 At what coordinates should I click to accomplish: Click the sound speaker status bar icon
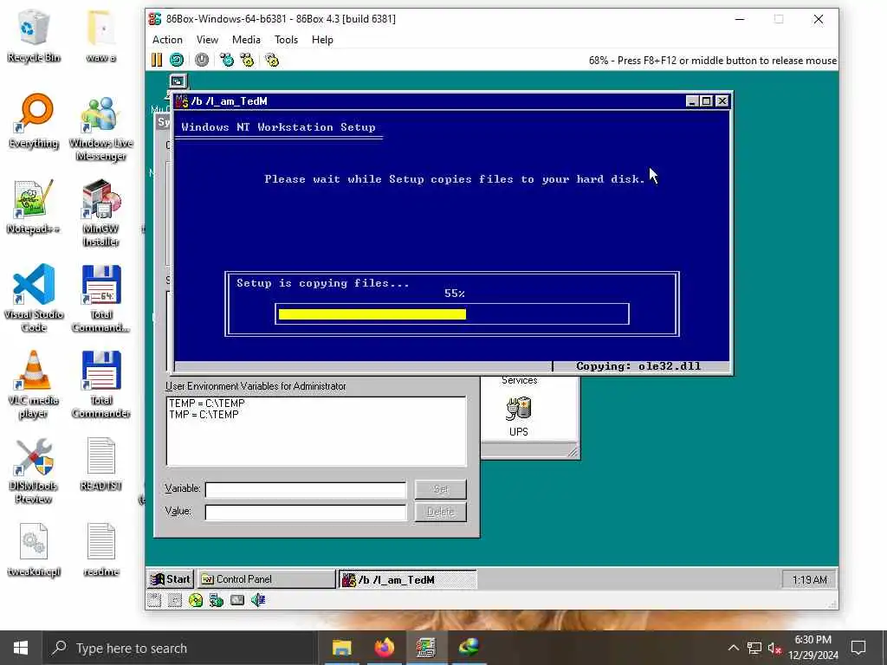(258, 600)
